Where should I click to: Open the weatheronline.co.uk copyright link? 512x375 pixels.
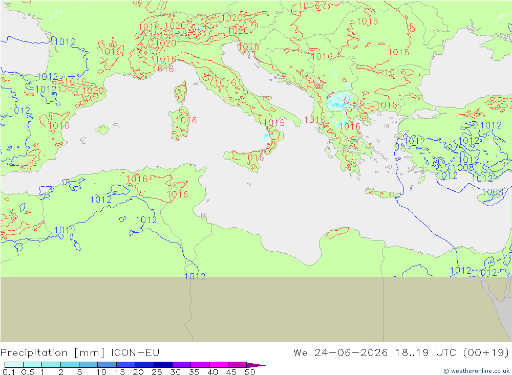[x=476, y=371]
